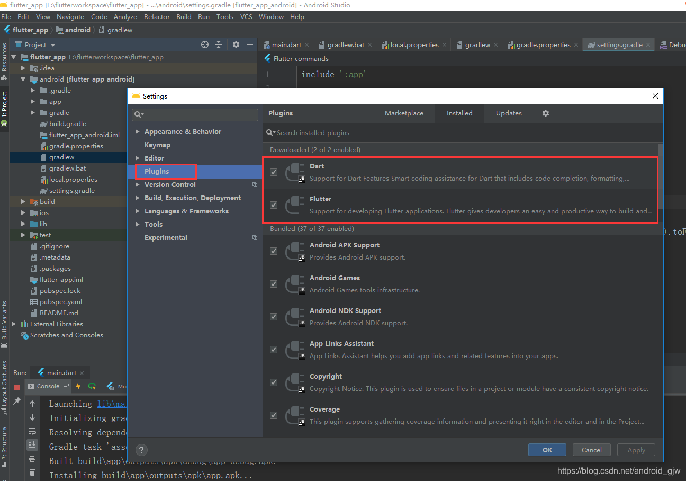Close the gradlew.bat editor tab
The width and height of the screenshot is (686, 481).
pos(369,45)
